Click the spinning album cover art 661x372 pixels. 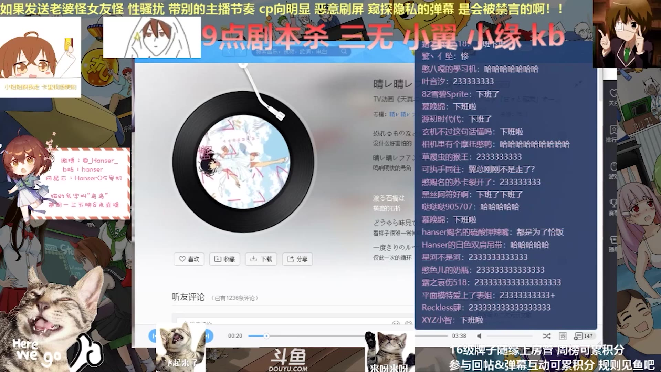click(243, 162)
